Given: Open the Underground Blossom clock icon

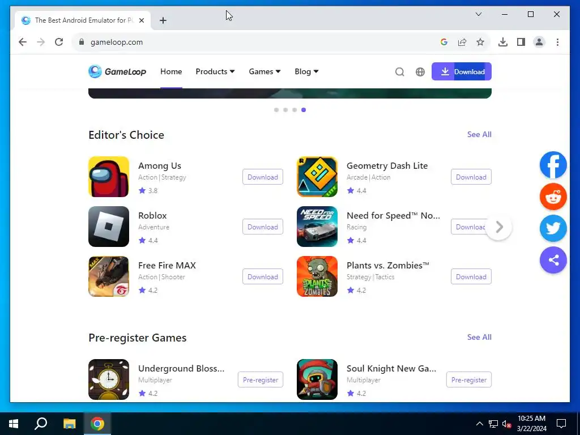Looking at the screenshot, I should [x=109, y=379].
